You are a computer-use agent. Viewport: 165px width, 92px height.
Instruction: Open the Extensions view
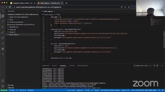(3, 38)
